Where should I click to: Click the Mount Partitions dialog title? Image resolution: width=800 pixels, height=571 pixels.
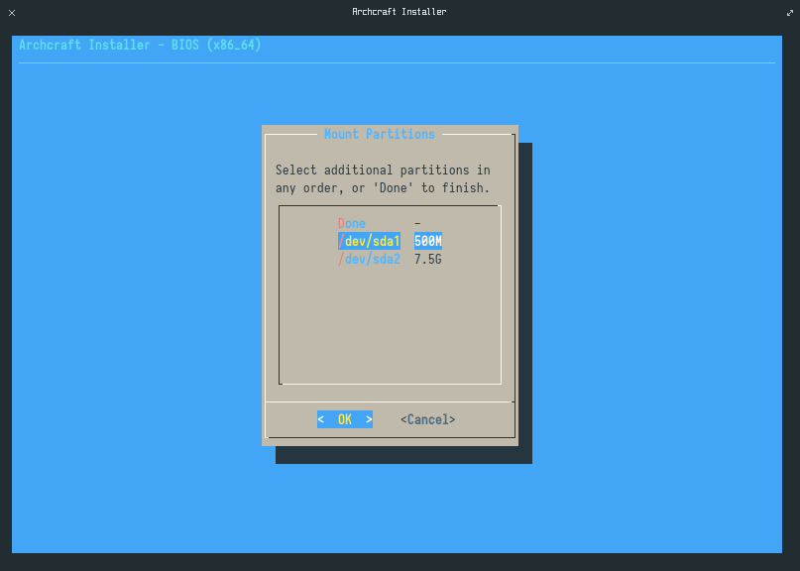379,134
